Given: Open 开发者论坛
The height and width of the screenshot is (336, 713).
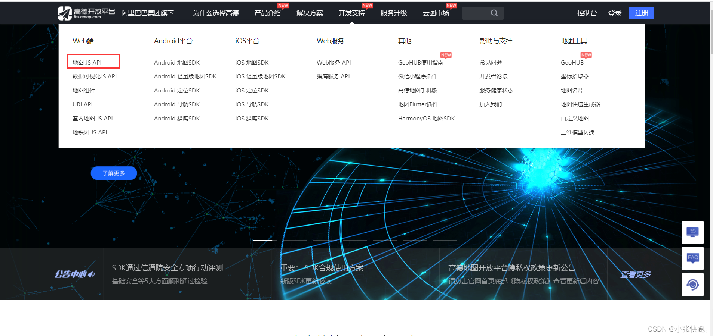Looking at the screenshot, I should tap(494, 76).
